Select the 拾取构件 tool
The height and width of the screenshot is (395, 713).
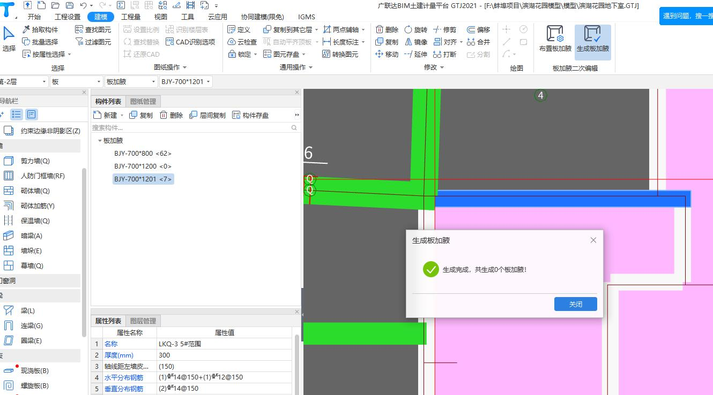point(40,29)
